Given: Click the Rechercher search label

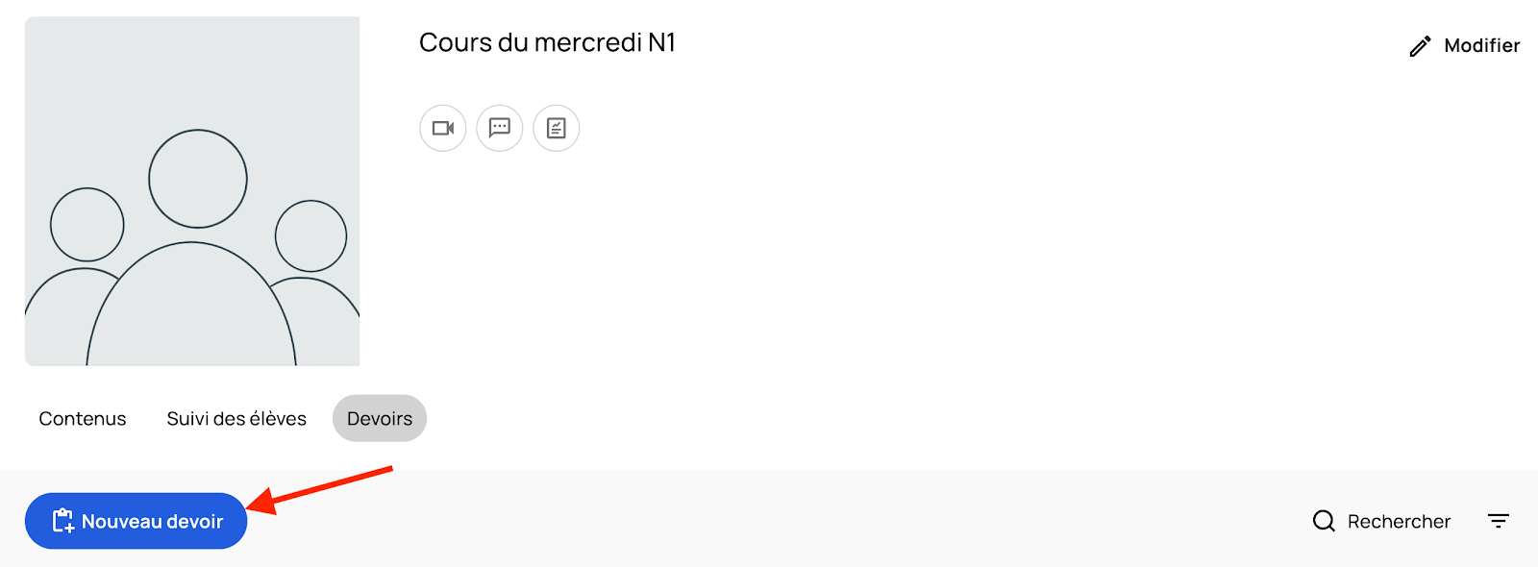Looking at the screenshot, I should coord(1399,521).
